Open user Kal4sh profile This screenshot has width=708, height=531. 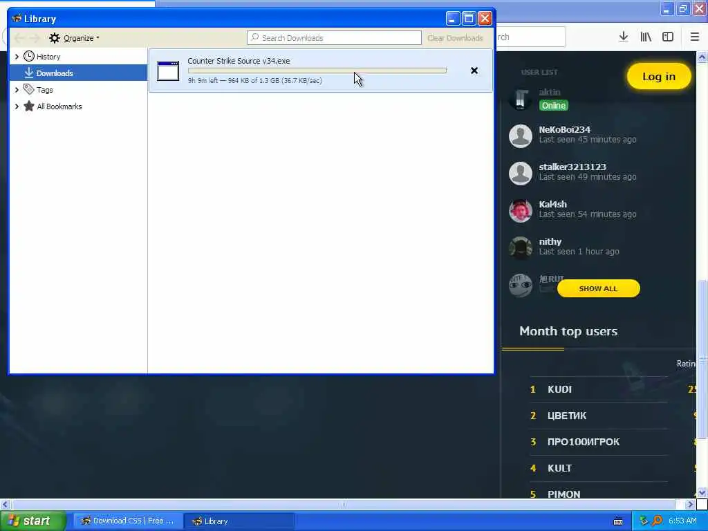tap(552, 204)
